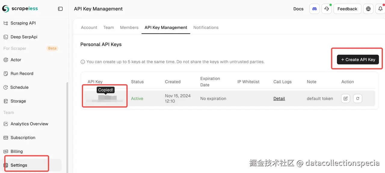This screenshot has width=385, height=173.
Task: Click the sidebar vertical scrollbar
Action: point(67,128)
